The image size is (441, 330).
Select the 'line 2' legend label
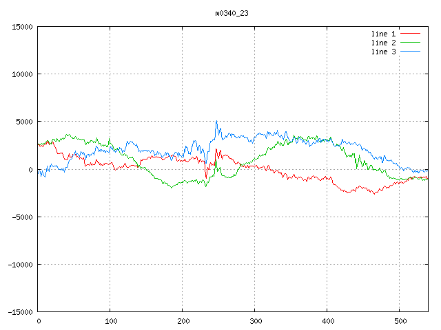[383, 43]
